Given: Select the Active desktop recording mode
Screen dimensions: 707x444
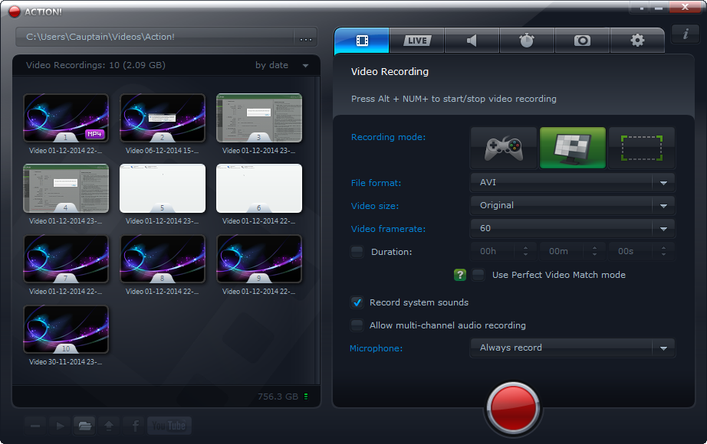Looking at the screenshot, I should (573, 149).
